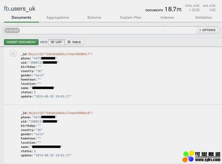Click first document's update timestamp value
The width and height of the screenshot is (222, 164).
point(52,96)
